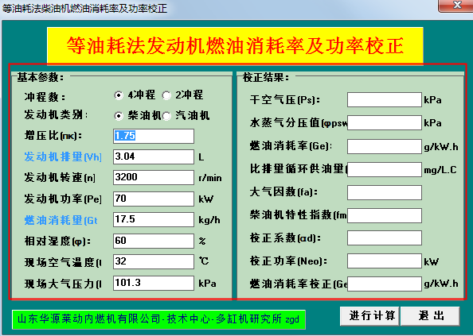Screen dimensions: 473x336
Task: Click the 燃油消耗量 field showing 17.5
Action: pos(154,219)
